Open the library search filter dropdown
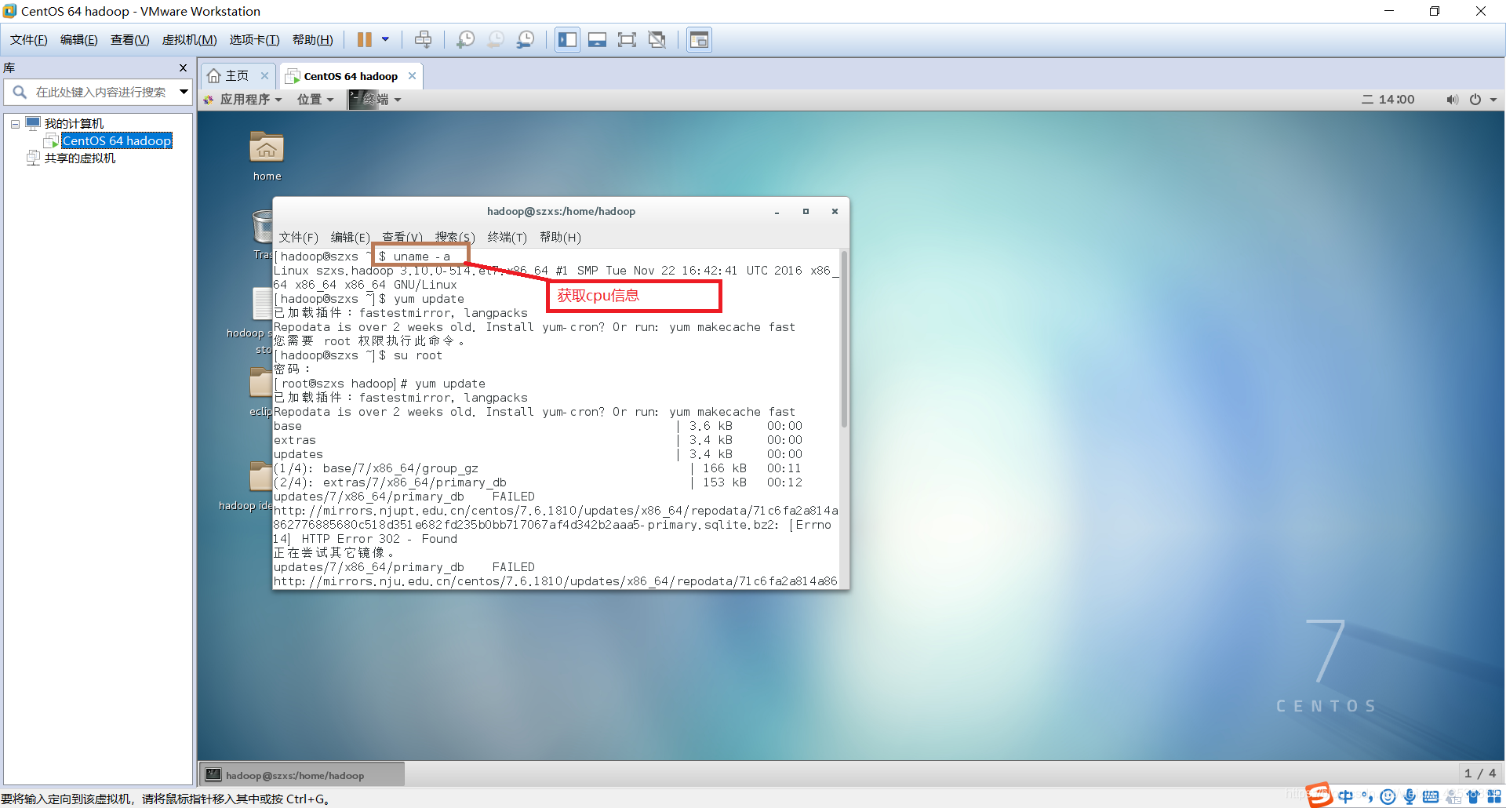The width and height of the screenshot is (1506, 808). [x=184, y=93]
